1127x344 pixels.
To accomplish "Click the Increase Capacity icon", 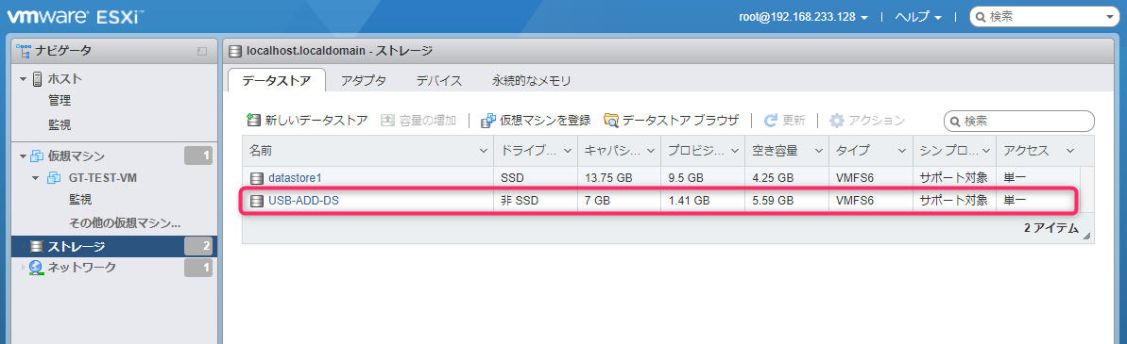I will [387, 121].
